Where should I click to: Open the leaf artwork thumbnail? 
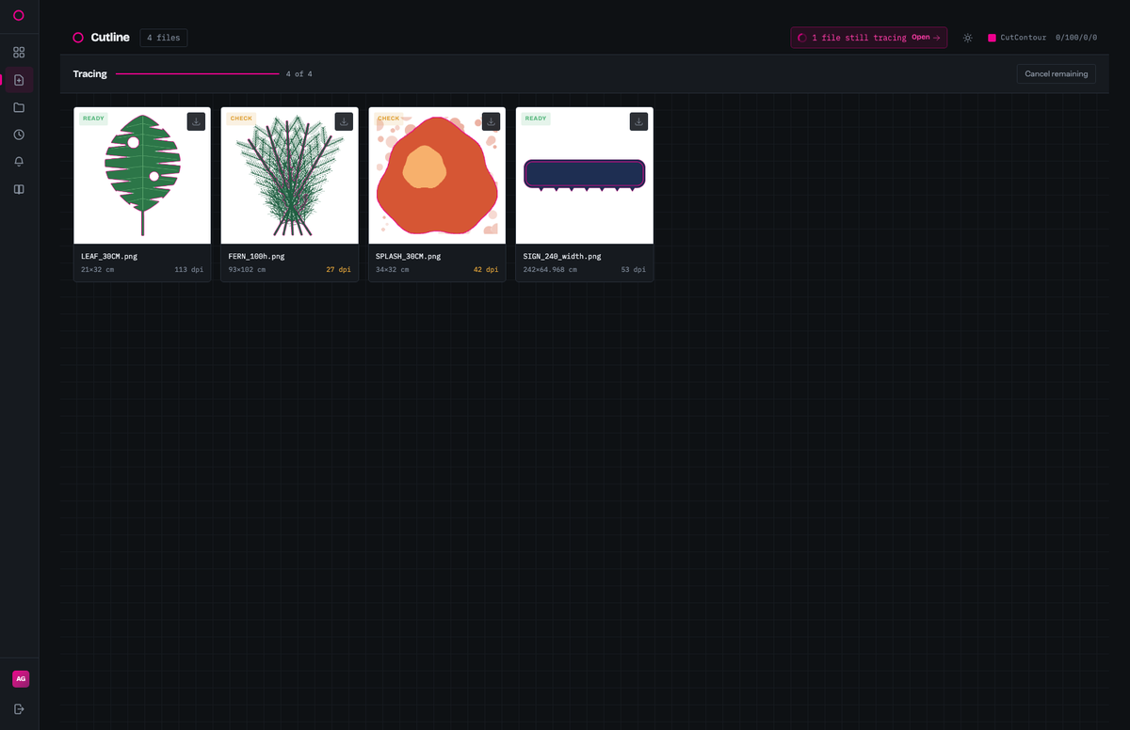142,175
